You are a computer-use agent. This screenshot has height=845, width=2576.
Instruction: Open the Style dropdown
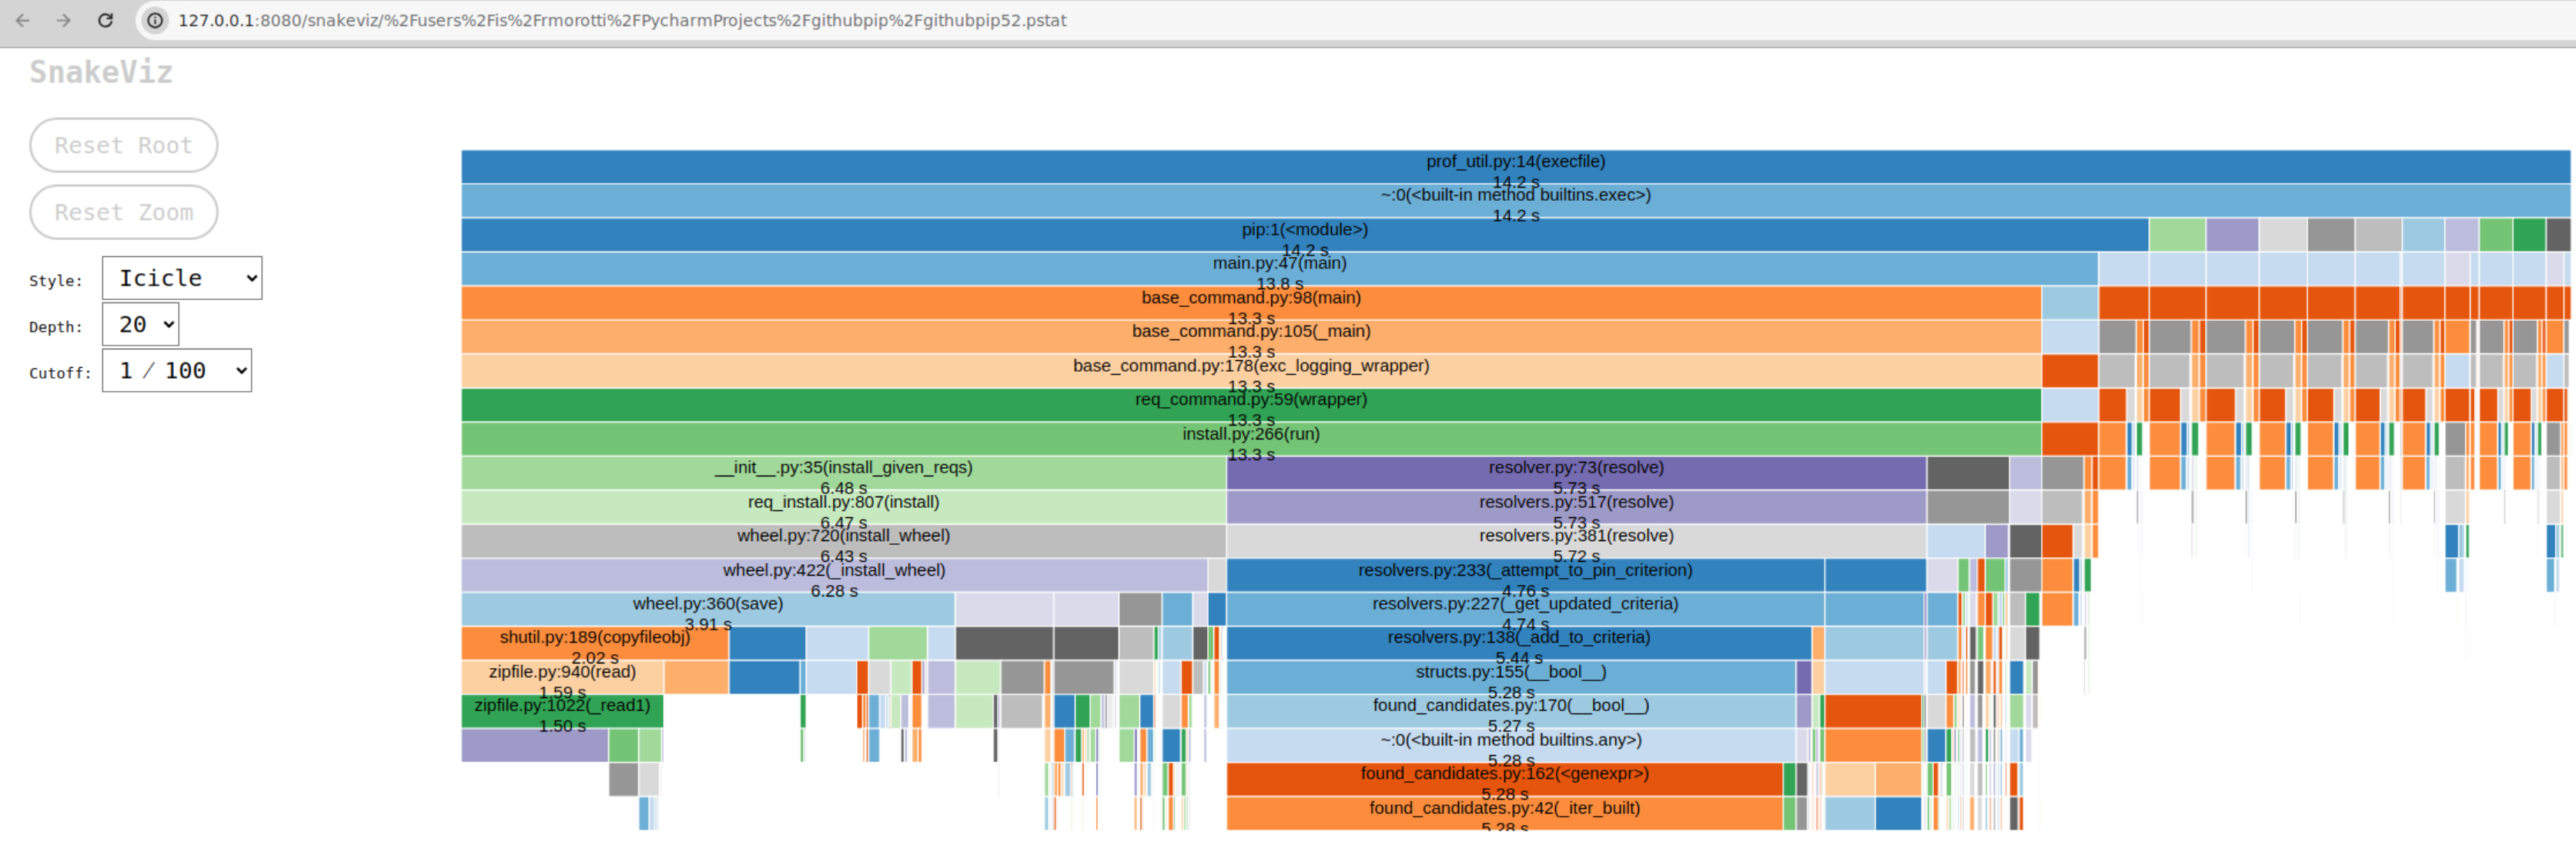pos(181,277)
